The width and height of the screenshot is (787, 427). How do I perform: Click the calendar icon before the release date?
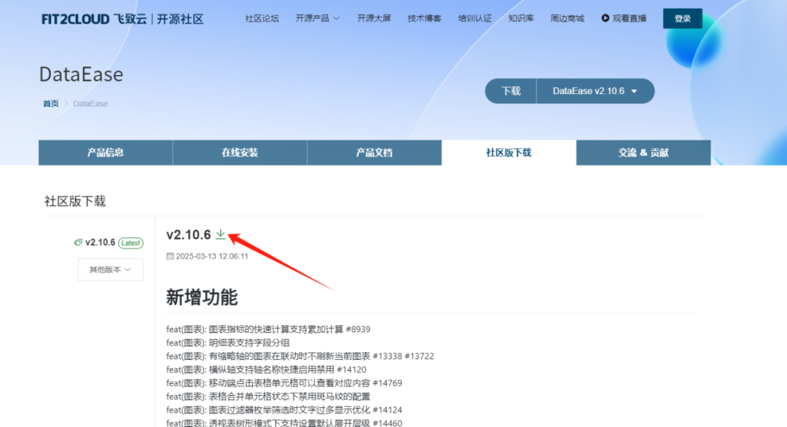point(170,256)
